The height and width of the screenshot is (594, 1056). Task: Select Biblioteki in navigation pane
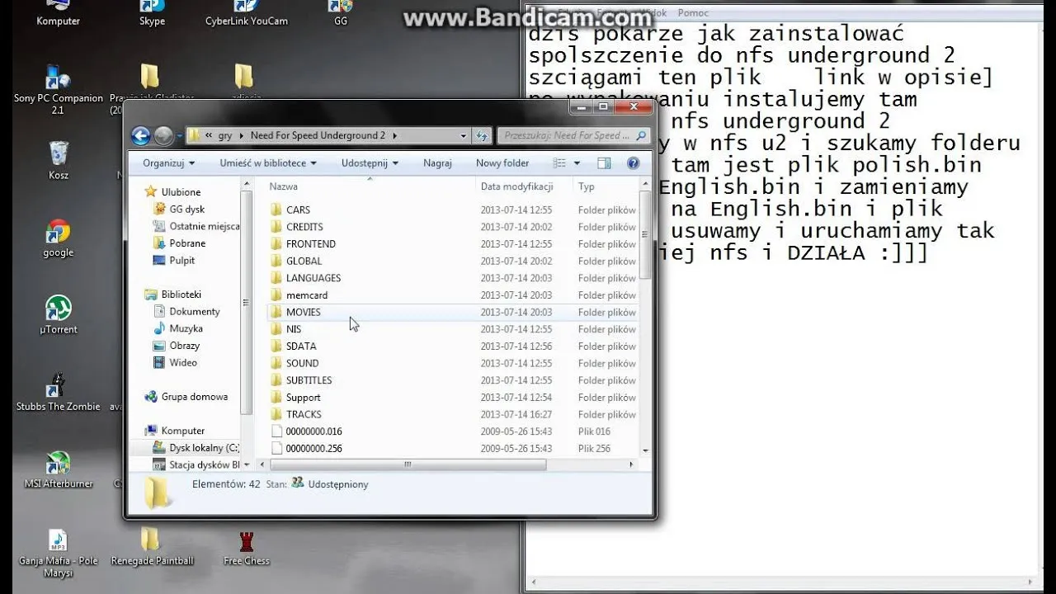click(x=181, y=295)
